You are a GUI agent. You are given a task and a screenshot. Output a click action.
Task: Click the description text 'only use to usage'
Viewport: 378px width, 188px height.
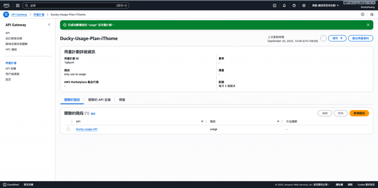click(x=75, y=74)
